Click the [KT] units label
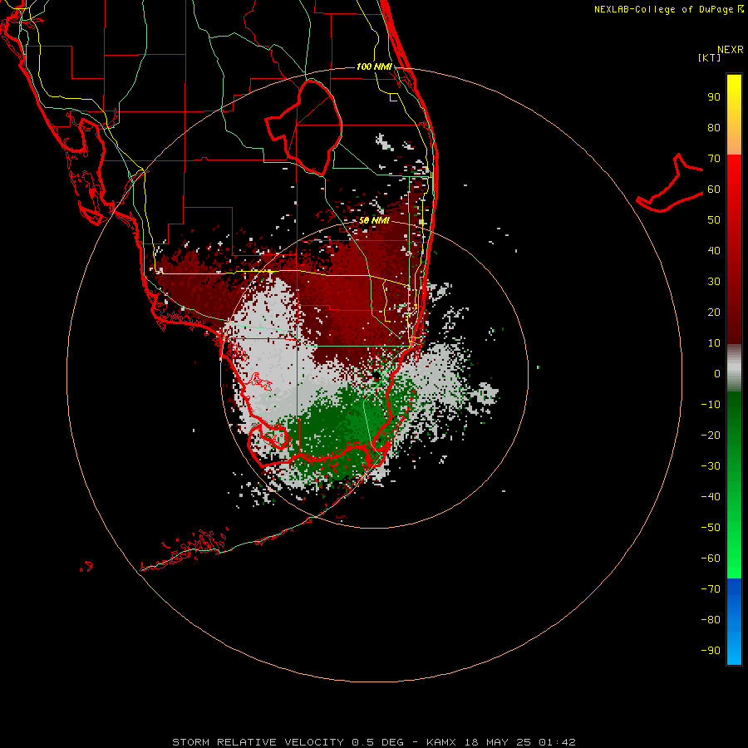Screen dimensions: 748x748 pos(710,57)
